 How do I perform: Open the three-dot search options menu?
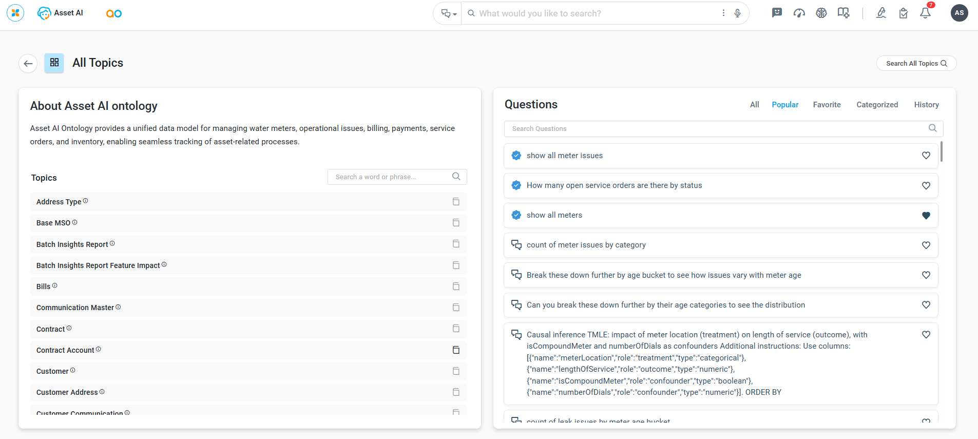(x=723, y=13)
